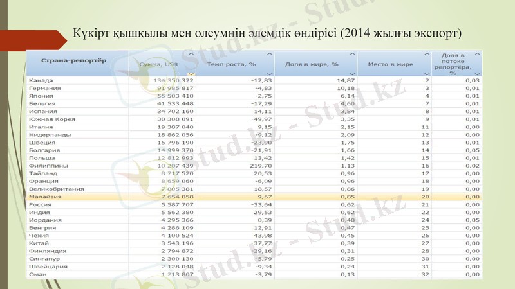Click the up arrow in Темп роста header
The height and width of the screenshot is (289, 515).
pyautogui.click(x=269, y=54)
